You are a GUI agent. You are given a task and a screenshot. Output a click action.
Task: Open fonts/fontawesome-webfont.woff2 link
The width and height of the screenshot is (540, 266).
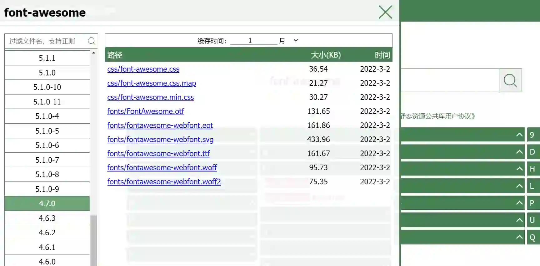(164, 182)
